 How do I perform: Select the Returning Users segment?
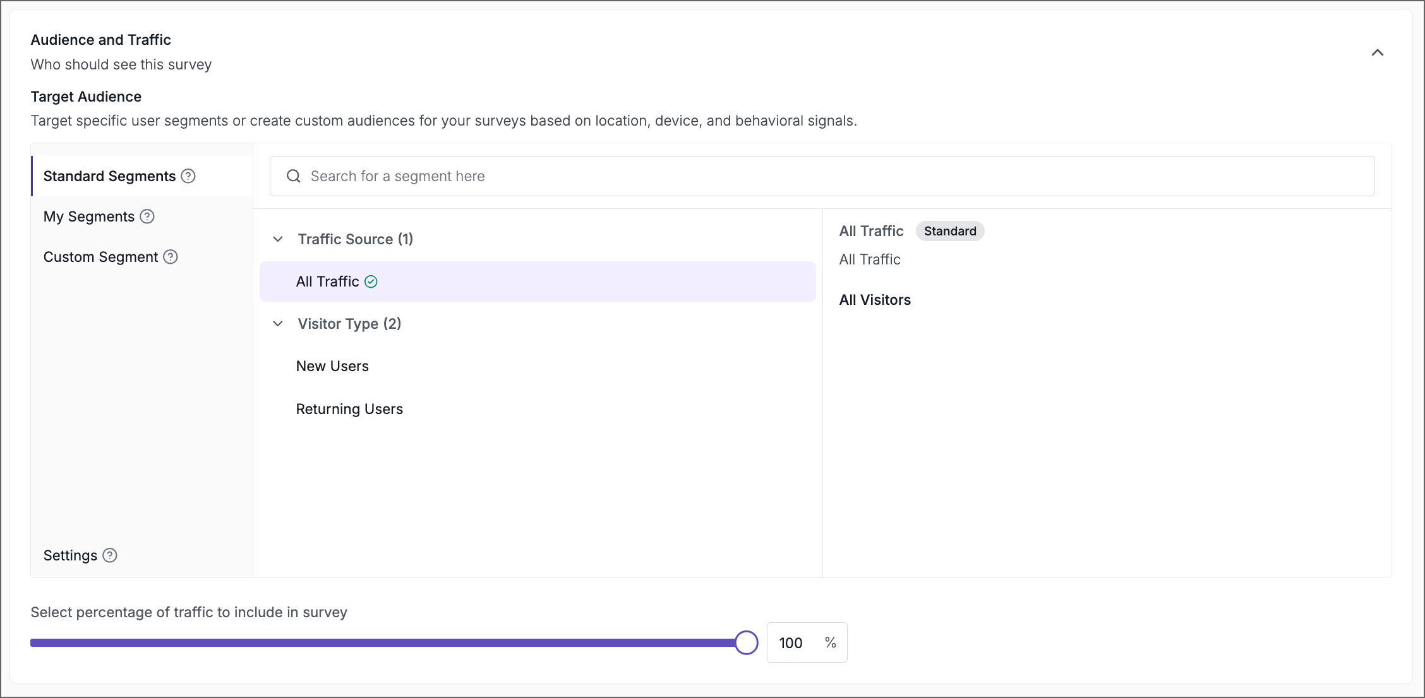(x=349, y=409)
